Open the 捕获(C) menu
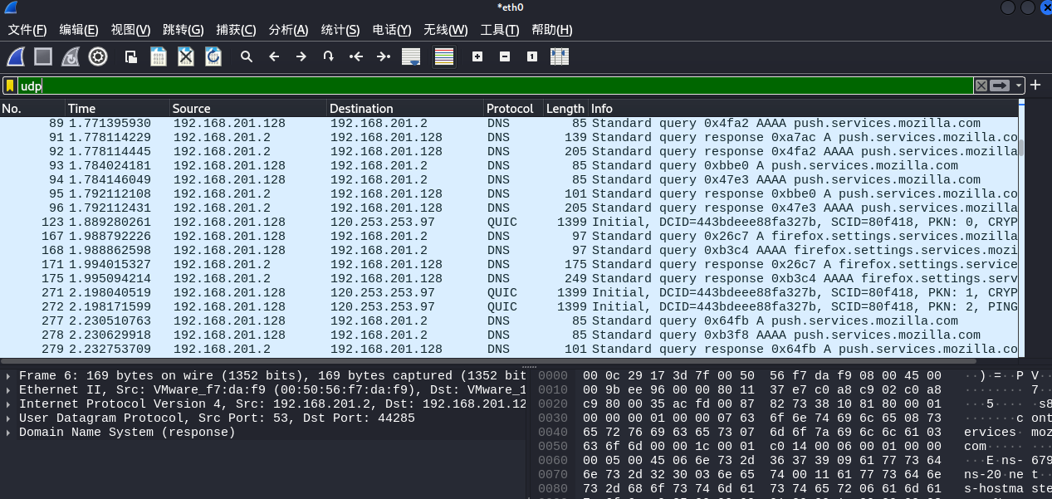Image resolution: width=1052 pixels, height=499 pixels. 236,30
